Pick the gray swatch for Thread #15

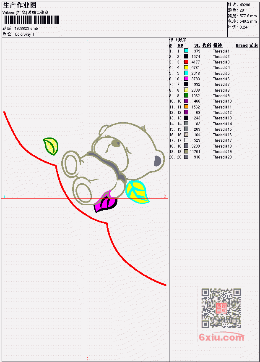pos(186,129)
